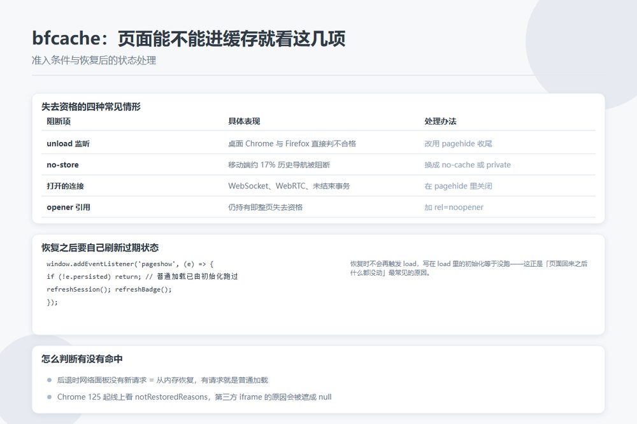Click the bullet starting "后退时网络面板没有新请求"

[x=162, y=380]
